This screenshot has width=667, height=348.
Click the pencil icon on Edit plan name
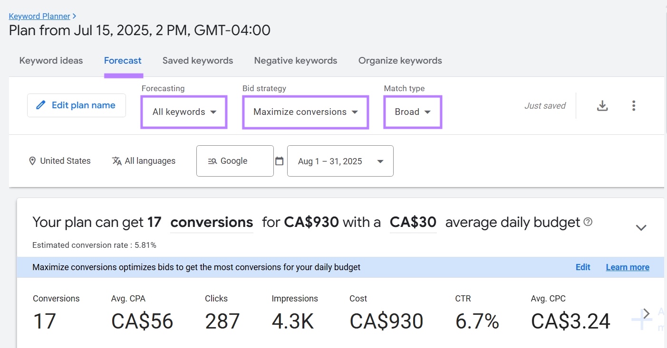(40, 105)
